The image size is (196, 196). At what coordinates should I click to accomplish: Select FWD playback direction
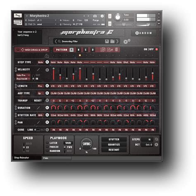point(65,147)
